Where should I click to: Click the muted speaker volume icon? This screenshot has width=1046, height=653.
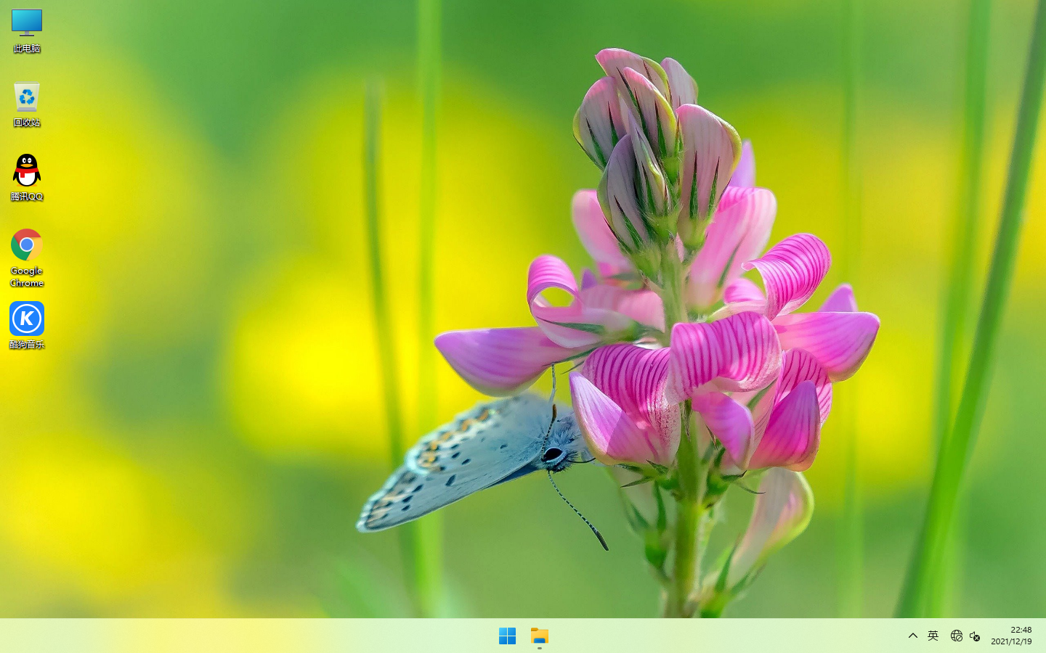click(x=975, y=636)
